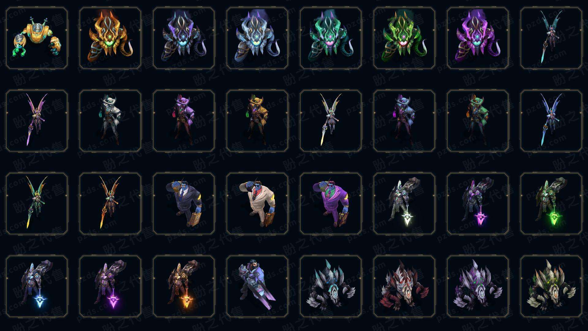This screenshot has width=588, height=331.
Task: Click Dr. Mundo in navy blue suit
Action: [x=184, y=204]
